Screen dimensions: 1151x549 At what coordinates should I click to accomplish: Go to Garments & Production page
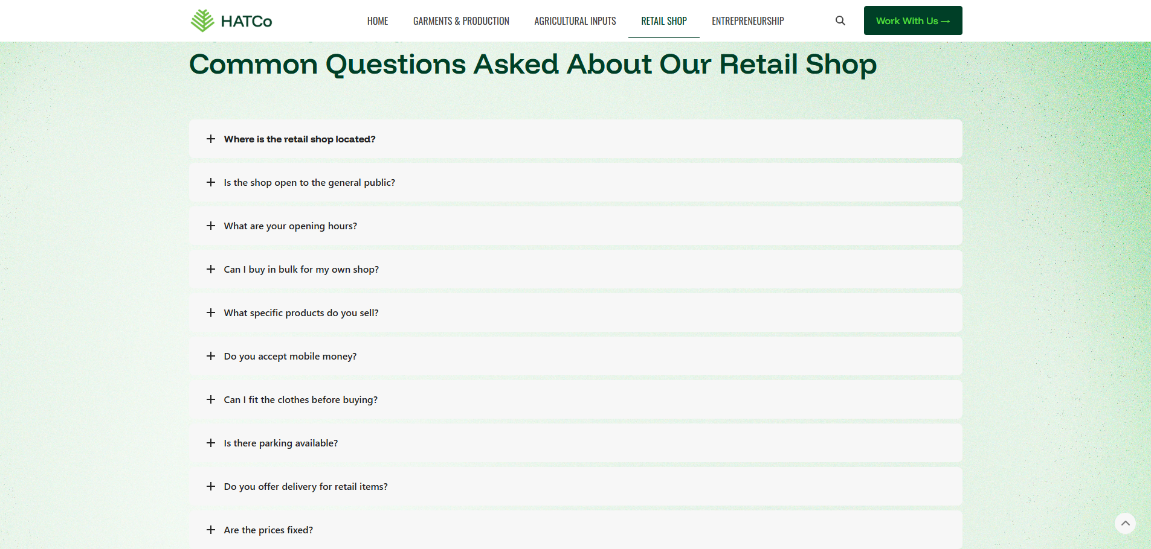point(461,21)
